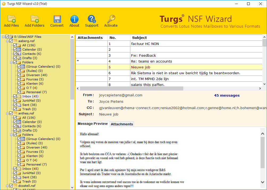Viewport: 267px width, 190px height.
Task: Collapse the dcostell.nsf tree node
Action: coord(7,186)
